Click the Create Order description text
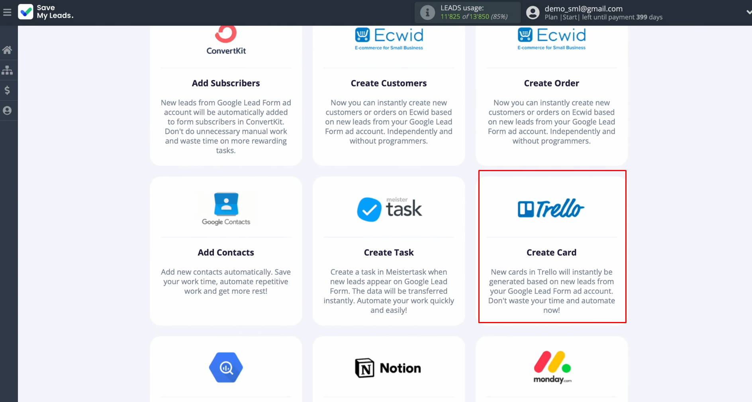The height and width of the screenshot is (402, 752). [x=552, y=122]
